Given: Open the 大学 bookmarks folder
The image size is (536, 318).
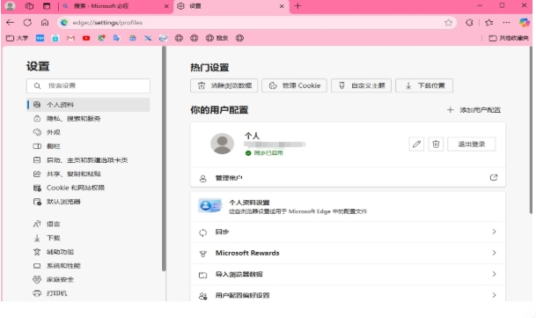Looking at the screenshot, I should [17, 38].
